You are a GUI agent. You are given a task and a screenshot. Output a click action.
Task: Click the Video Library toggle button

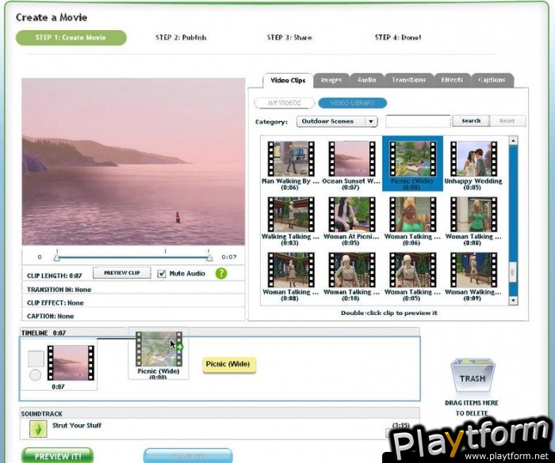point(353,103)
